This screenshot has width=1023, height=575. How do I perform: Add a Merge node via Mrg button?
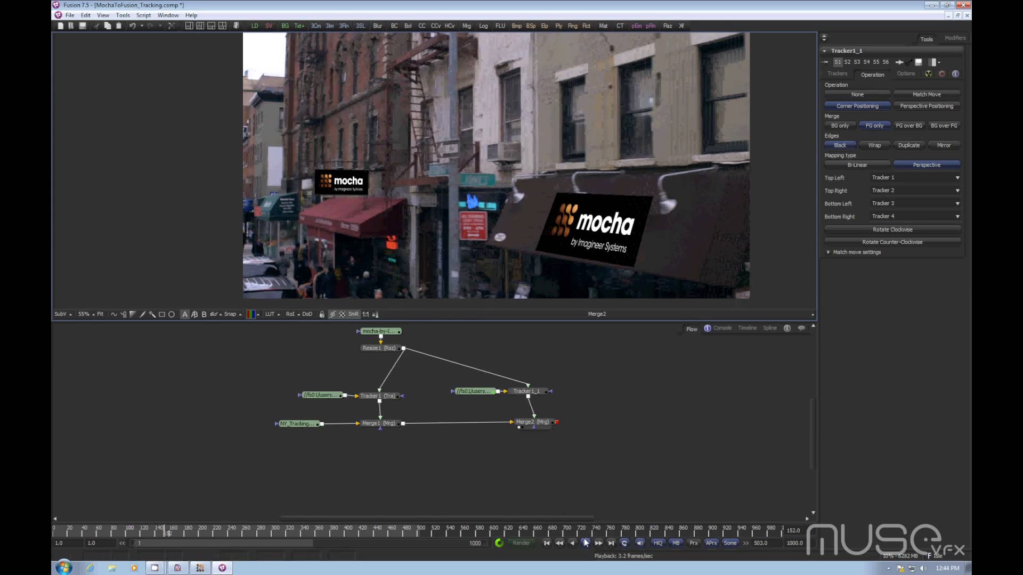[467, 26]
